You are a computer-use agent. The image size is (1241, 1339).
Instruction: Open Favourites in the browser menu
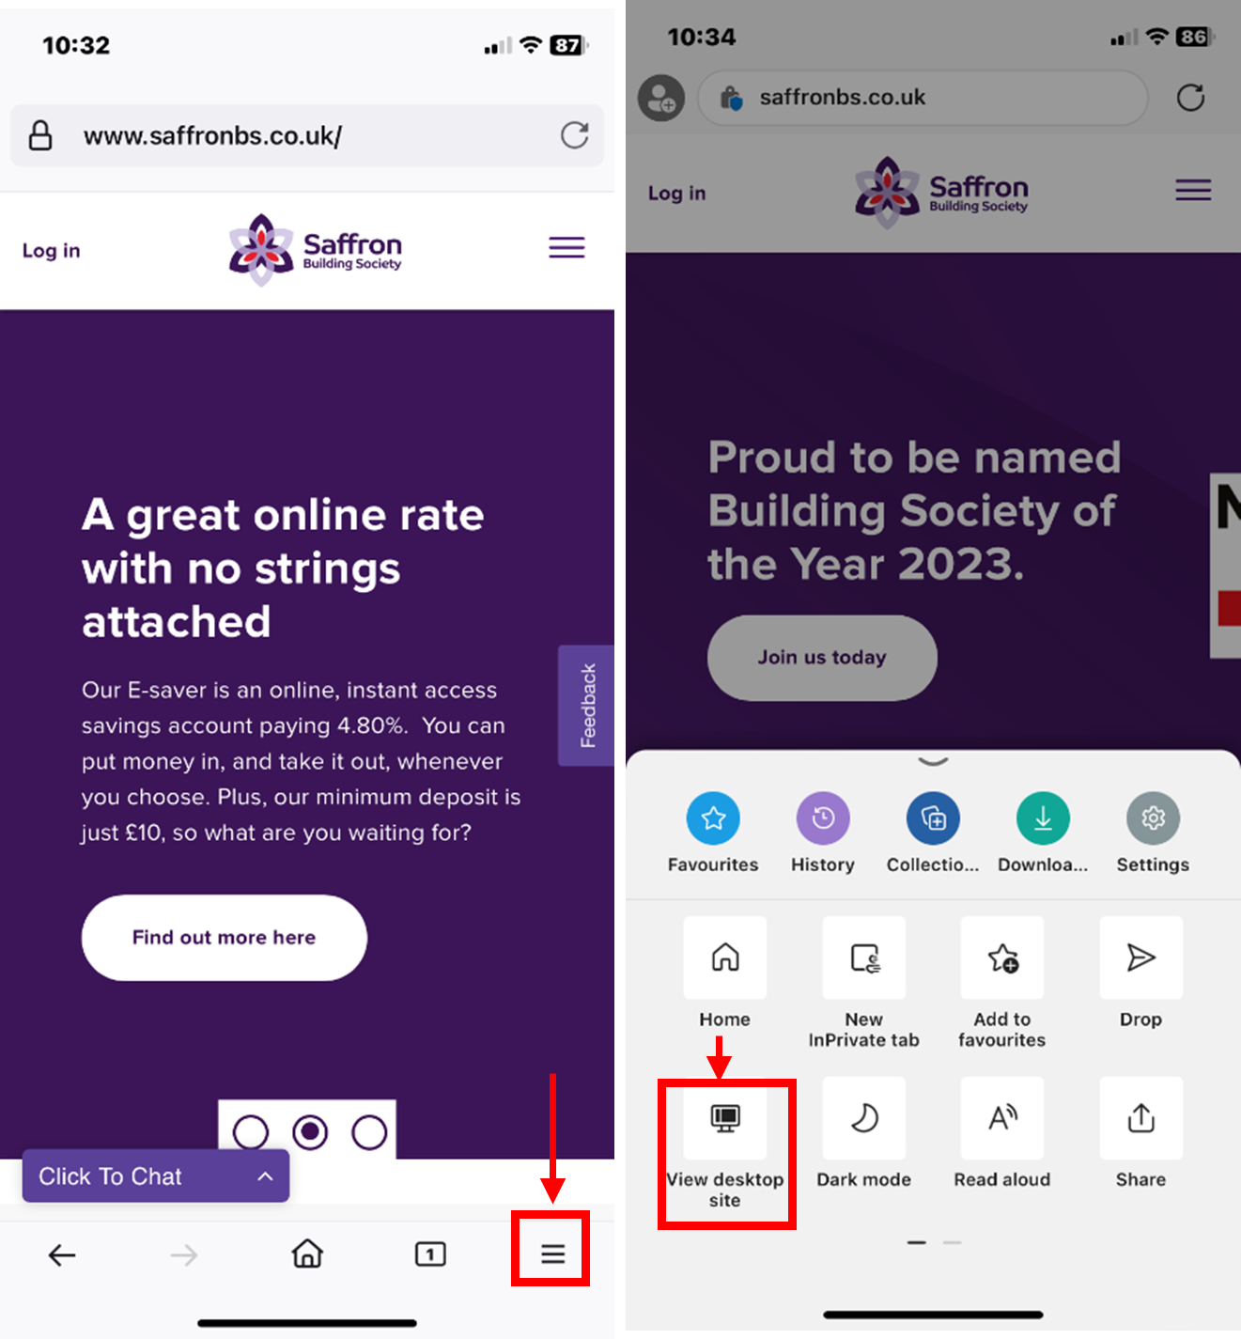coord(713,818)
